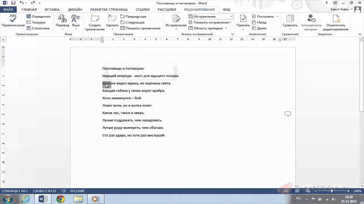Open the Язык language menu
The image size is (364, 204).
point(76,22)
